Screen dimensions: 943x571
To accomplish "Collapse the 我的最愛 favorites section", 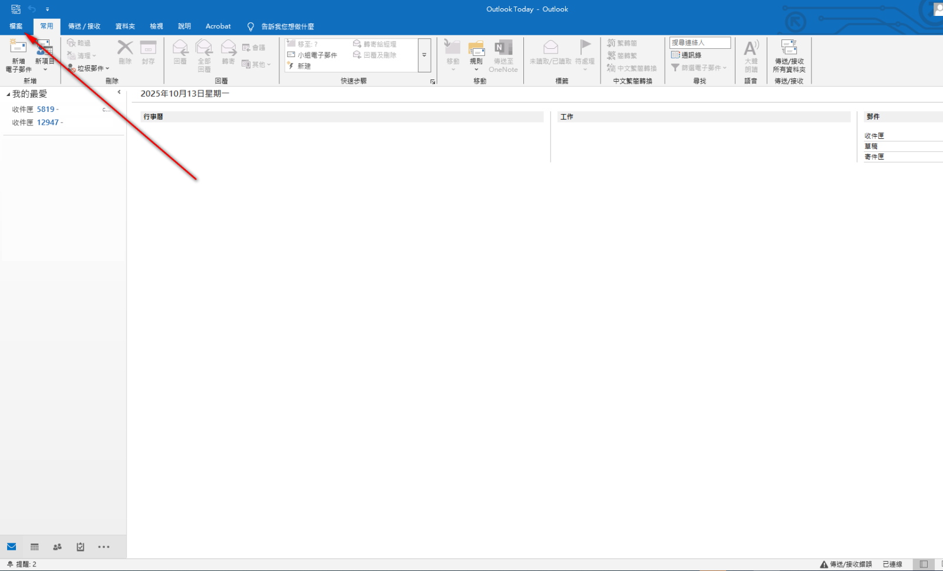I will [8, 94].
